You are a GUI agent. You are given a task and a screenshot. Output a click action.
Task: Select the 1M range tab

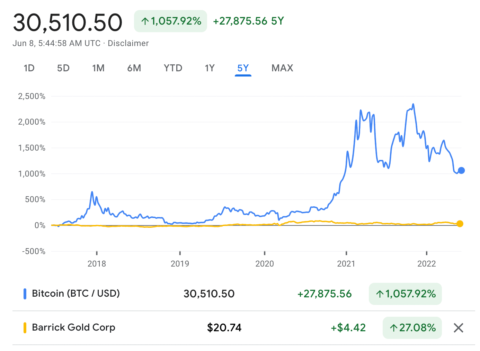pos(98,68)
